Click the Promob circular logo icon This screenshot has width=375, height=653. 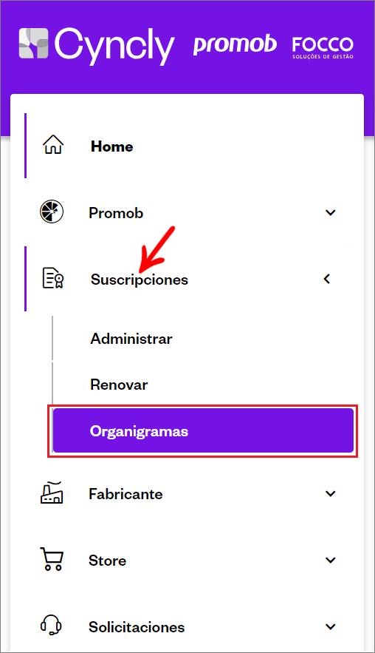pyautogui.click(x=52, y=212)
